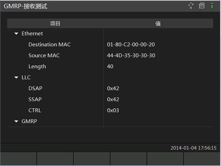Click the date and time display
221x166 pixels.
tap(193, 148)
